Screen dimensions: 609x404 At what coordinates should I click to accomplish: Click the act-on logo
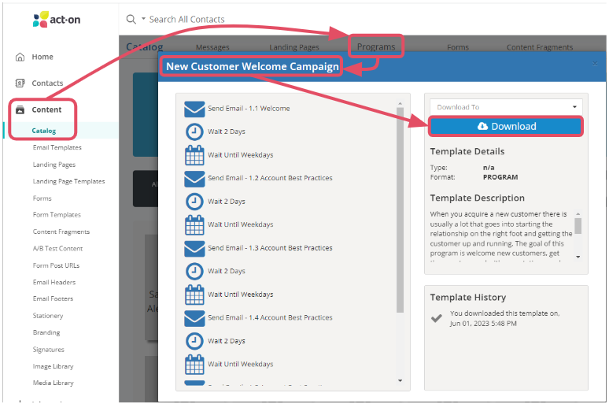pyautogui.click(x=57, y=19)
